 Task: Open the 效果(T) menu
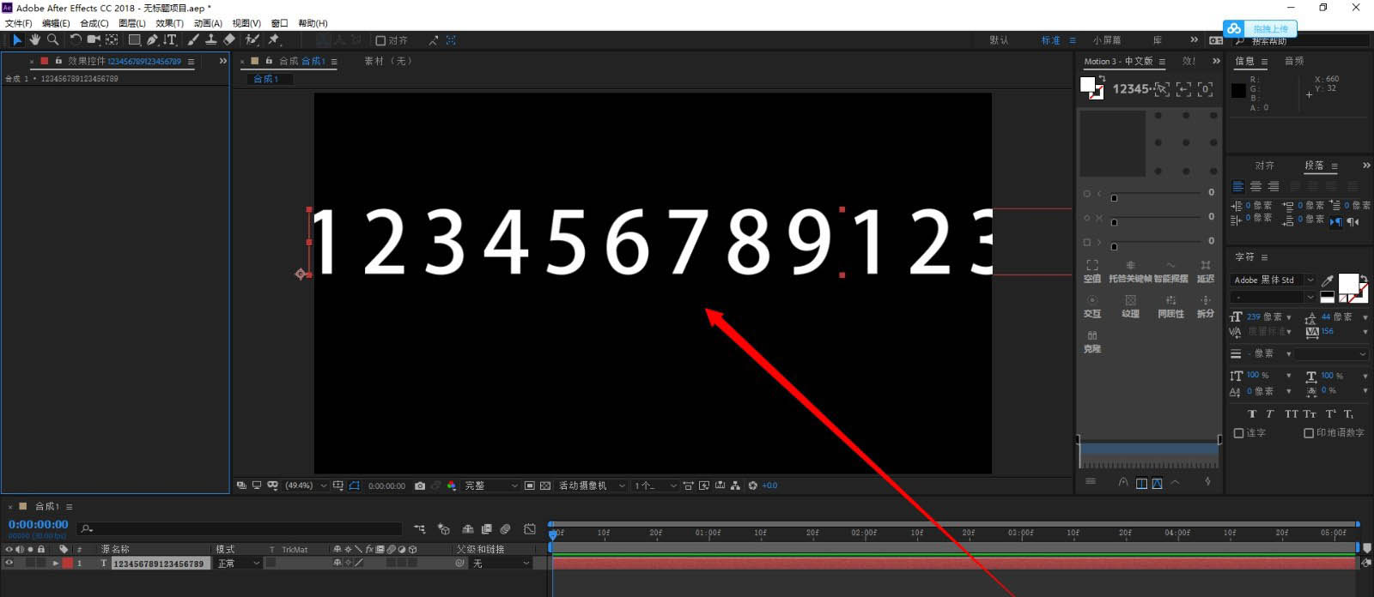169,23
